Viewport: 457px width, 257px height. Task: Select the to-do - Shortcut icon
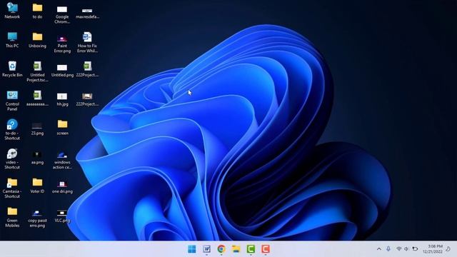(12, 130)
